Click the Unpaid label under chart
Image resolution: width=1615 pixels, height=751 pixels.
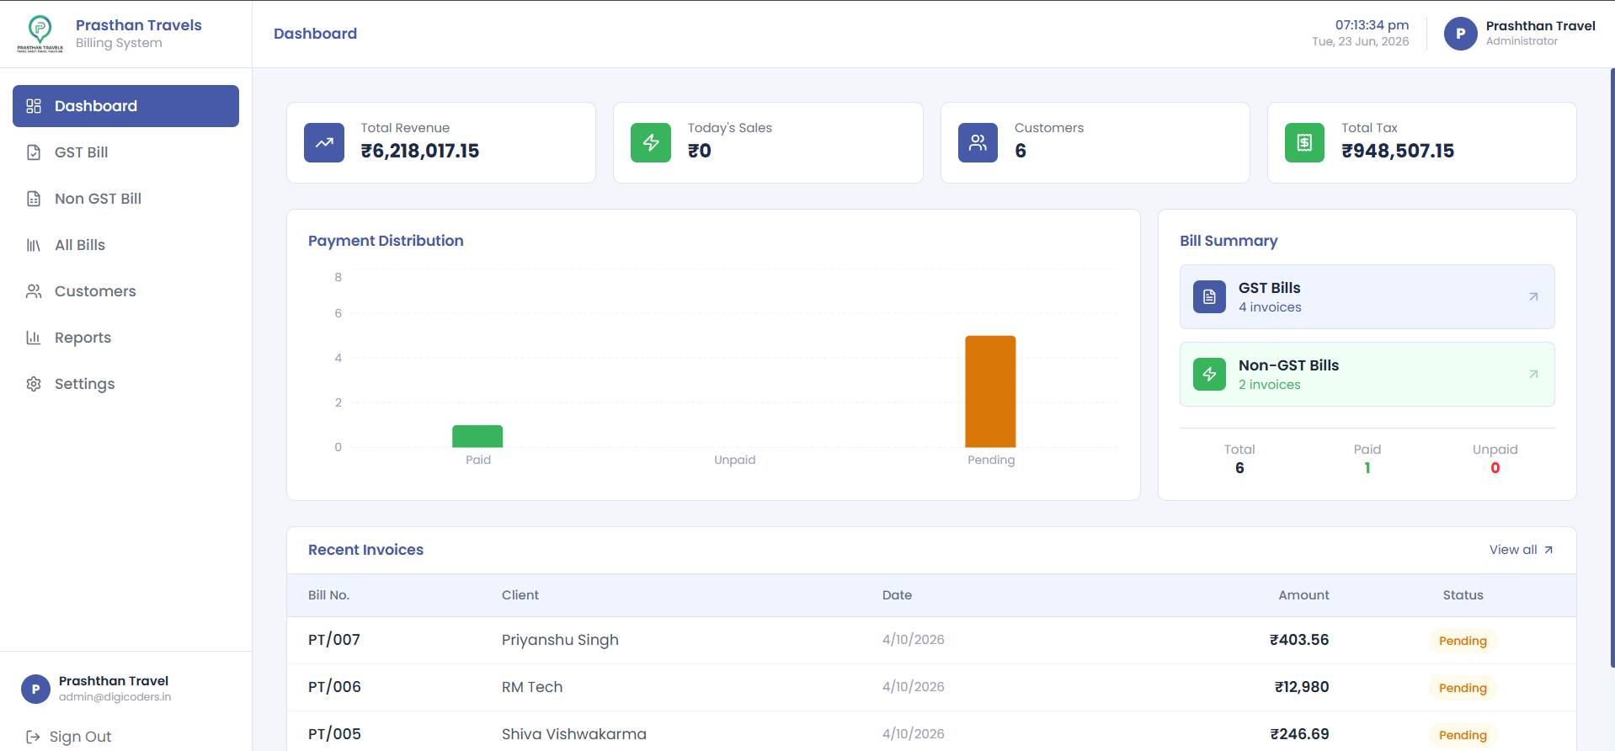coord(734,460)
